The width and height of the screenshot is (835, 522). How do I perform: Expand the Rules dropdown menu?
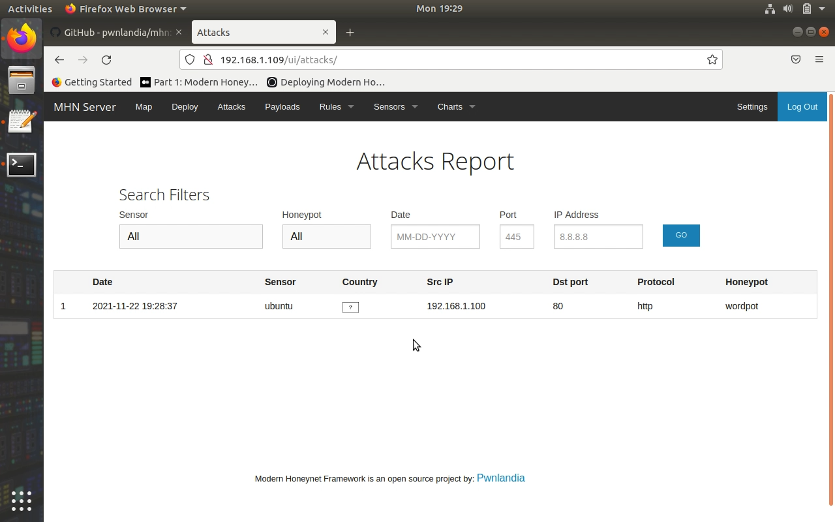click(336, 107)
